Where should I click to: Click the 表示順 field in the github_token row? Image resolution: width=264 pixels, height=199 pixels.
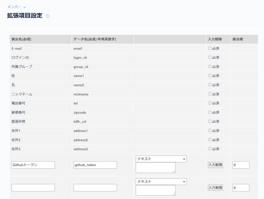pyautogui.click(x=241, y=165)
